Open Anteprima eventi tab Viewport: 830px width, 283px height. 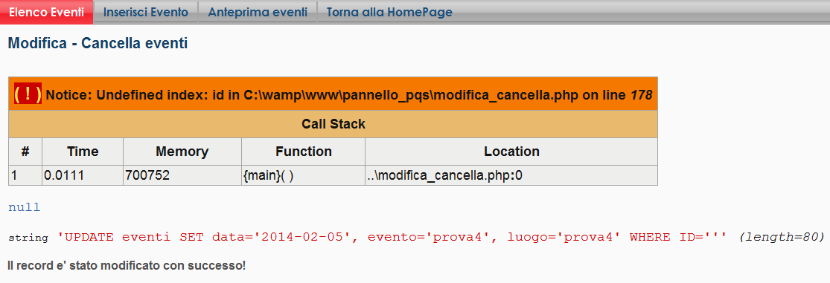point(258,12)
